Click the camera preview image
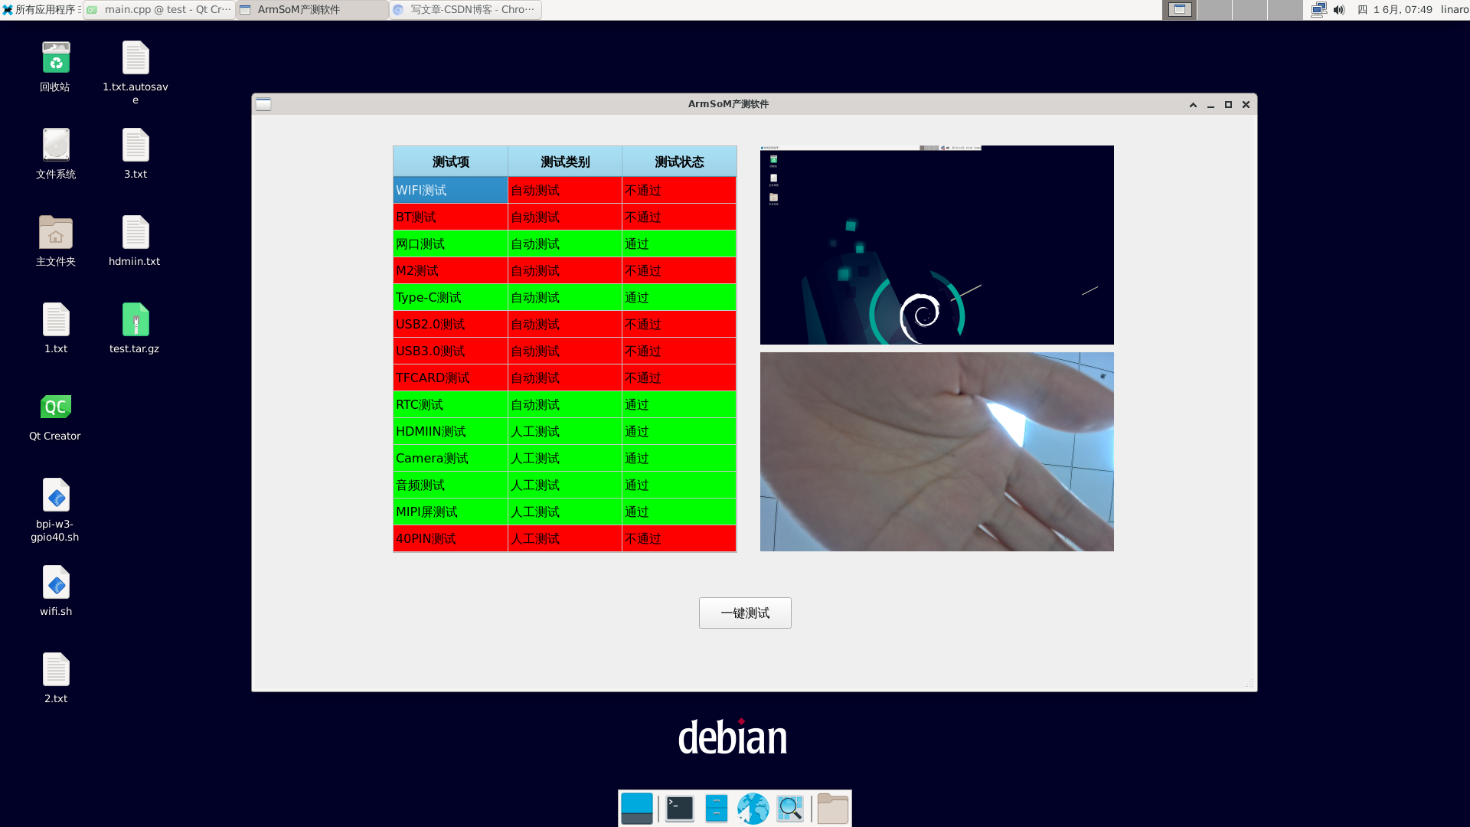 (936, 452)
